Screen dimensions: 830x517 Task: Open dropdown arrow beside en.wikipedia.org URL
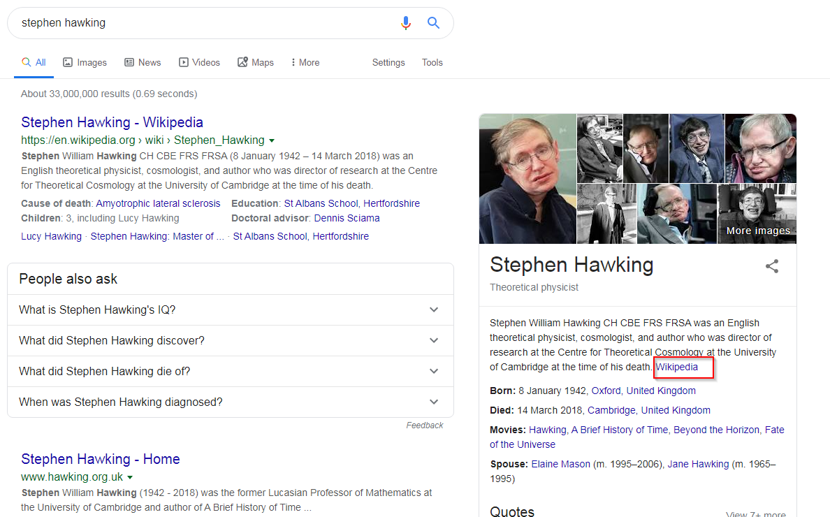(x=272, y=140)
